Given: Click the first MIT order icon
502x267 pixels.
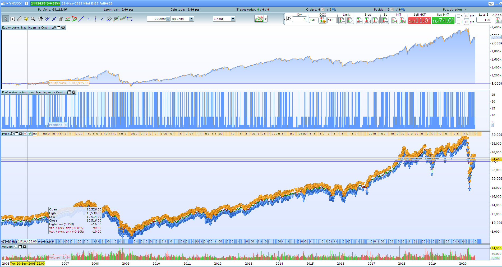Looking at the screenshot, I should [x=394, y=20].
